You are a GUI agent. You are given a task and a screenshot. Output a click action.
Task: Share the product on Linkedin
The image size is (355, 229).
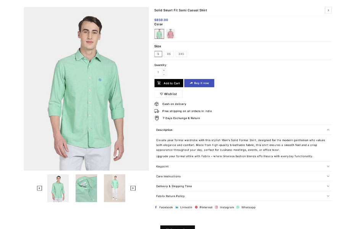click(176, 207)
